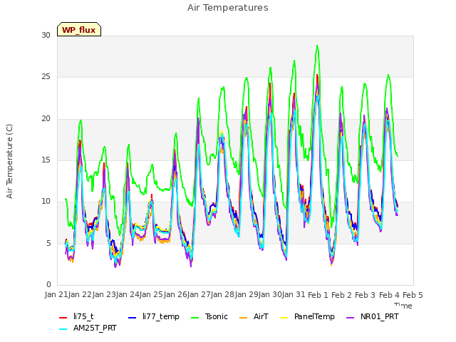The image size is (456, 342).
Task: Click the Feb 4 x-axis tick label
Action: 389,295
